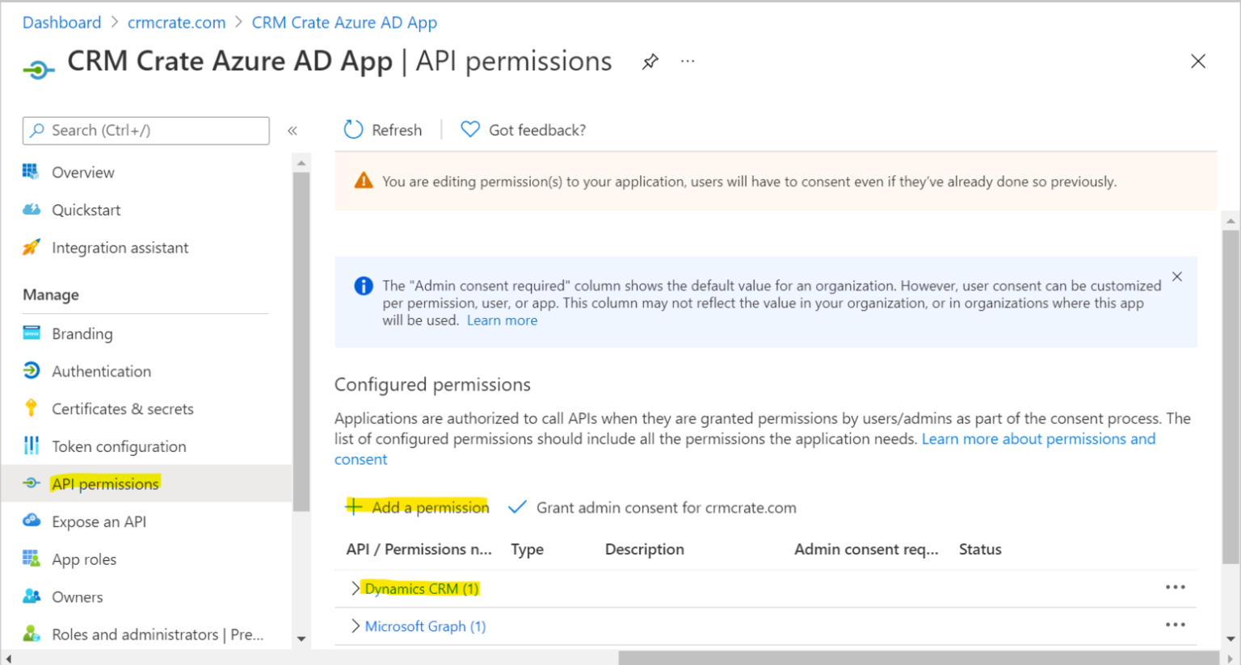The image size is (1241, 665).
Task: Select the Token configuration icon
Action: click(31, 446)
